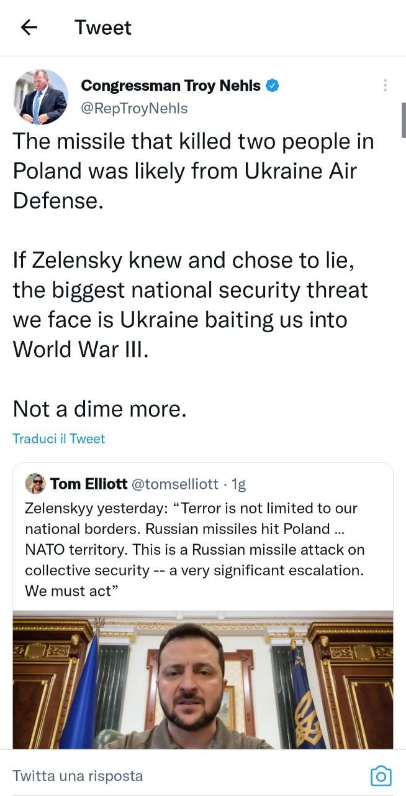Open Tom Elliott's small avatar

point(35,483)
